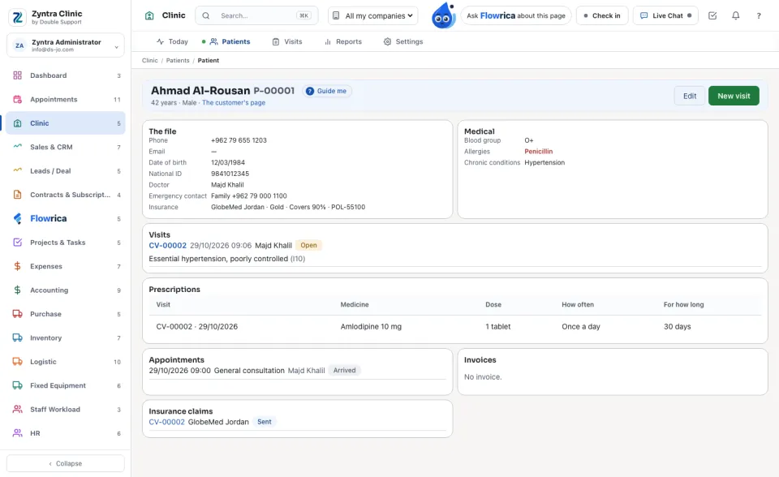Open the Purchase truck icon
The width and height of the screenshot is (779, 477).
click(x=17, y=314)
